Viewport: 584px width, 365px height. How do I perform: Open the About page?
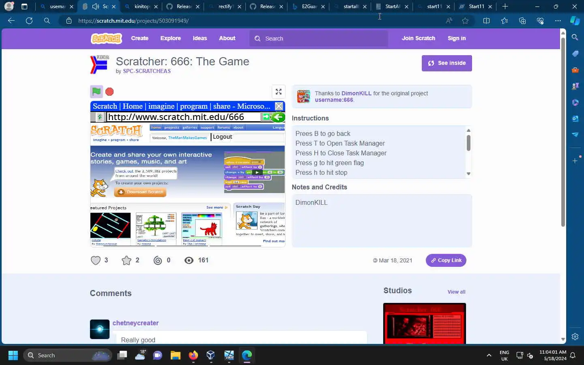point(227,38)
